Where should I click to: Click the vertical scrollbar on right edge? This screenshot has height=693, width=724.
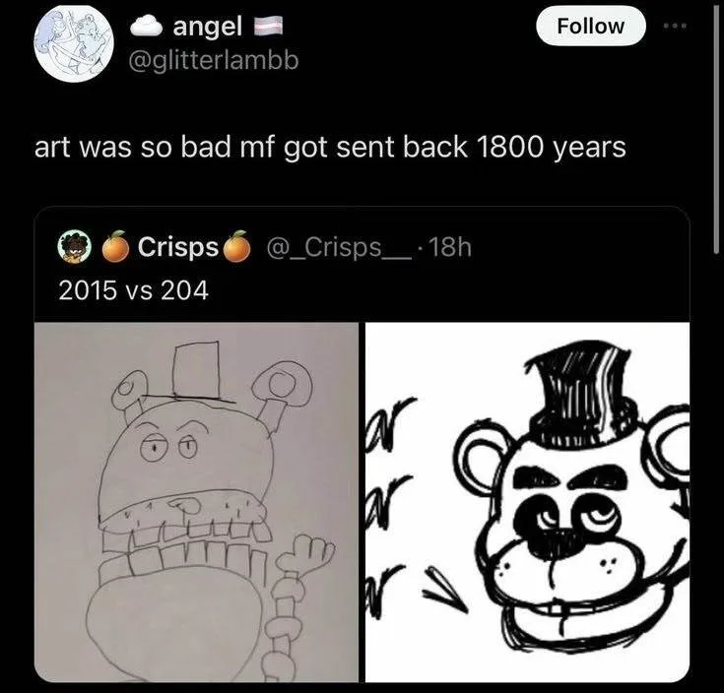coord(717,128)
